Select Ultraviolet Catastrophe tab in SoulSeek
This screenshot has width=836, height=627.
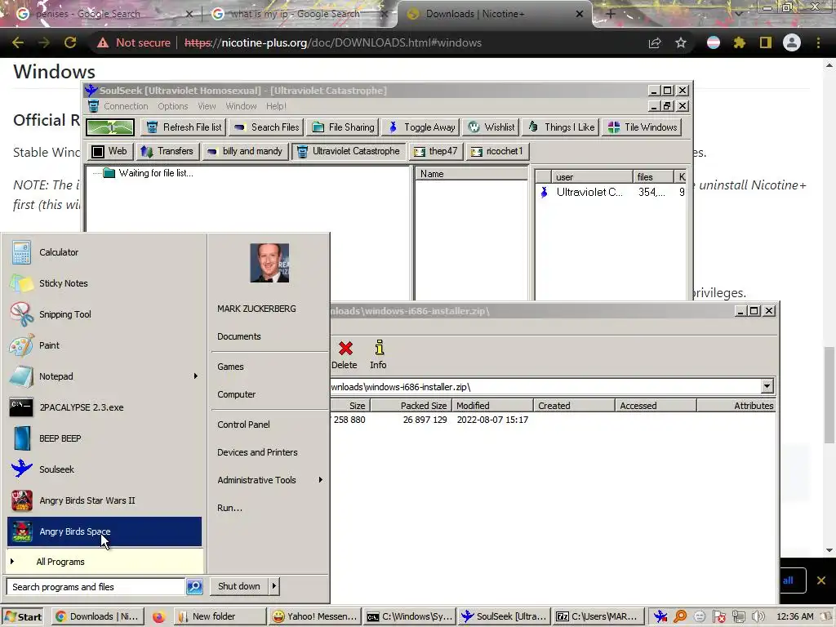349,151
